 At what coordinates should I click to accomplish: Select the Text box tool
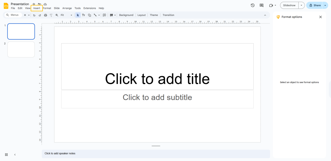click(83, 15)
